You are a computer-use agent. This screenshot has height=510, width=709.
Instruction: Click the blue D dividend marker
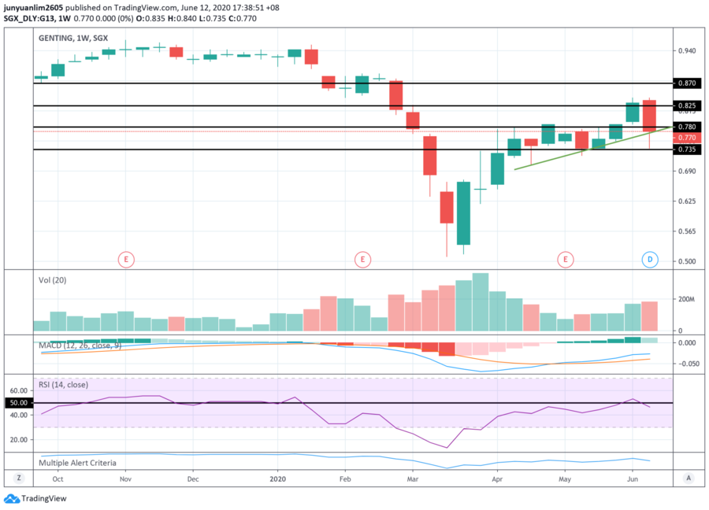[650, 259]
